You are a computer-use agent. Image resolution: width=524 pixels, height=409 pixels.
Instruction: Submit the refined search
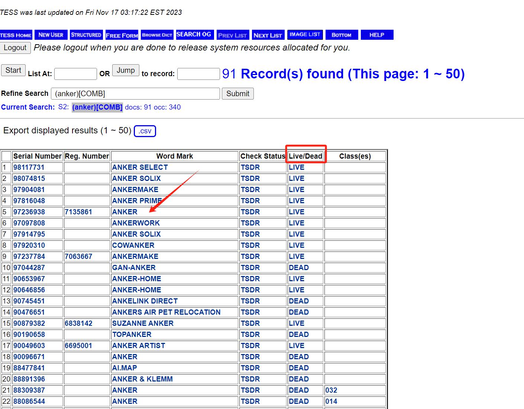(238, 94)
